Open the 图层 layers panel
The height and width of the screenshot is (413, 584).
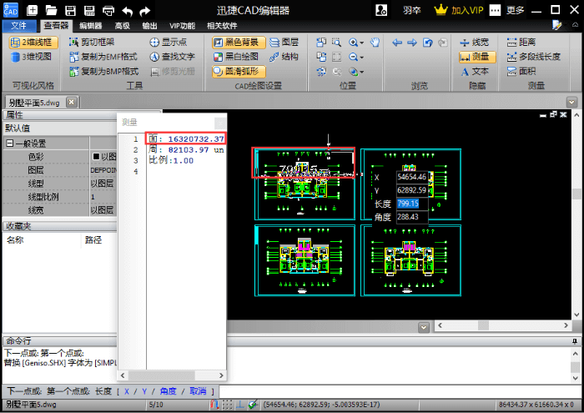click(284, 42)
